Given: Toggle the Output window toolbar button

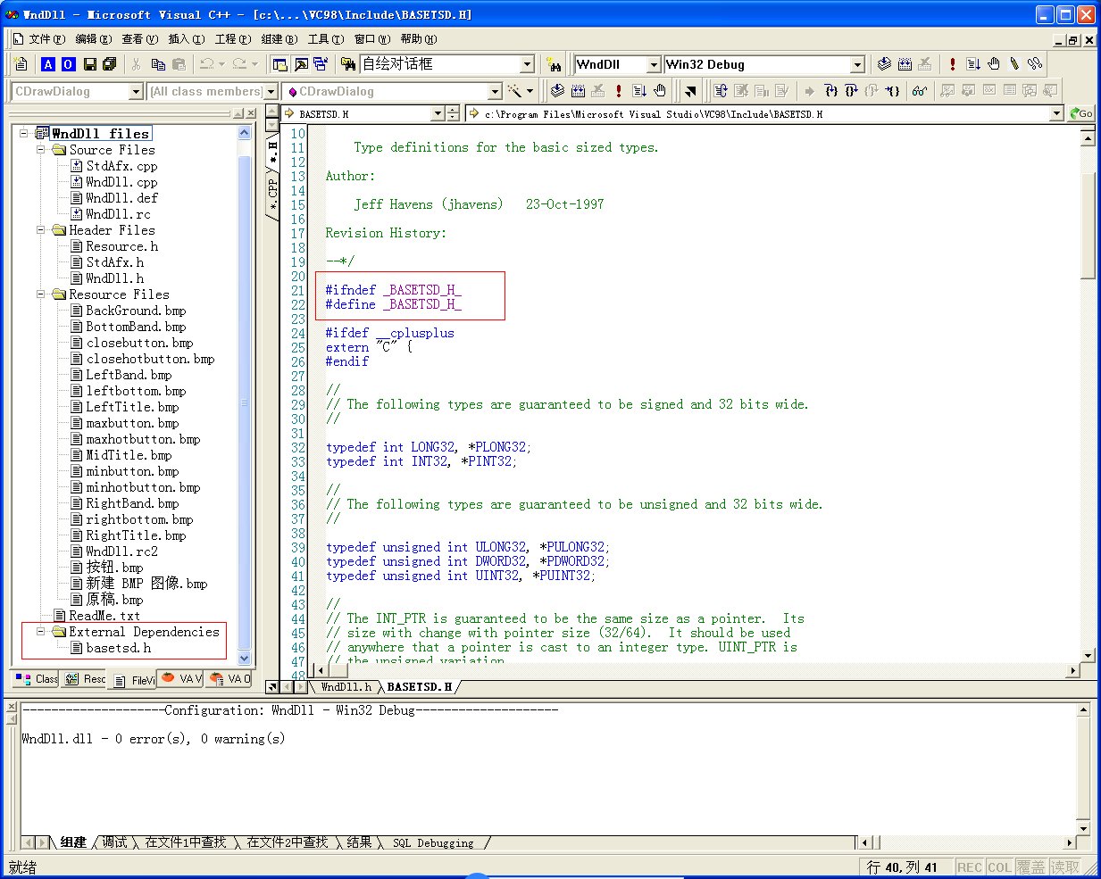Looking at the screenshot, I should 301,64.
